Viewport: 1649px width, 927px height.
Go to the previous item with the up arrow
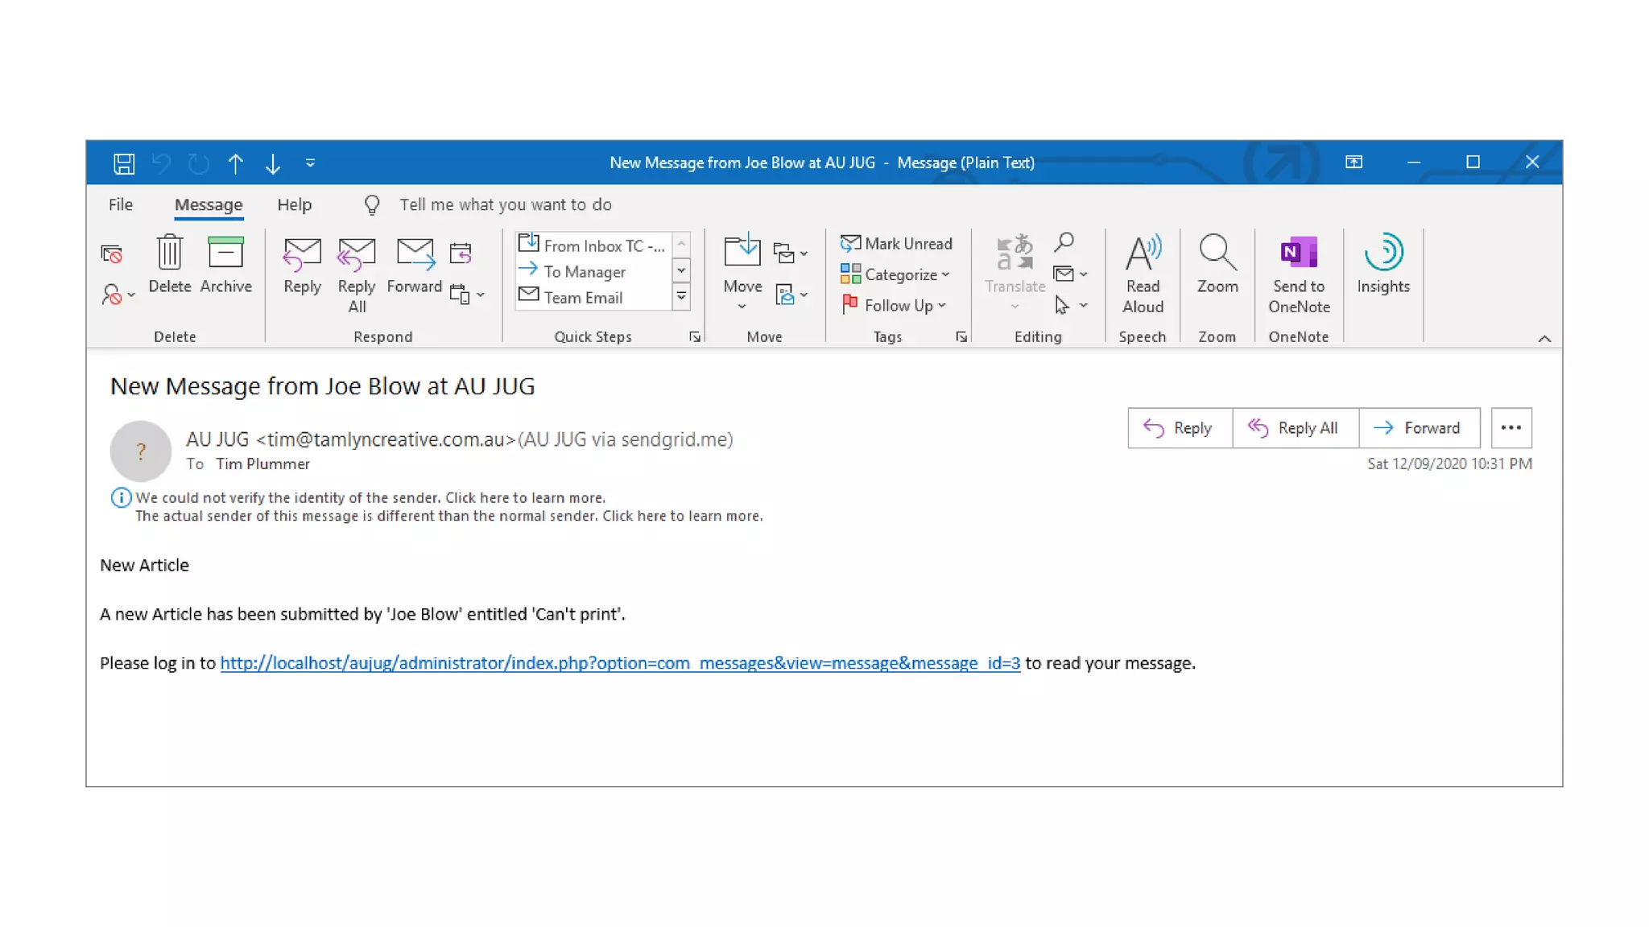[235, 163]
